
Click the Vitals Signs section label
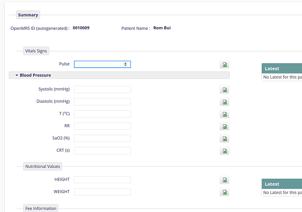click(x=36, y=51)
